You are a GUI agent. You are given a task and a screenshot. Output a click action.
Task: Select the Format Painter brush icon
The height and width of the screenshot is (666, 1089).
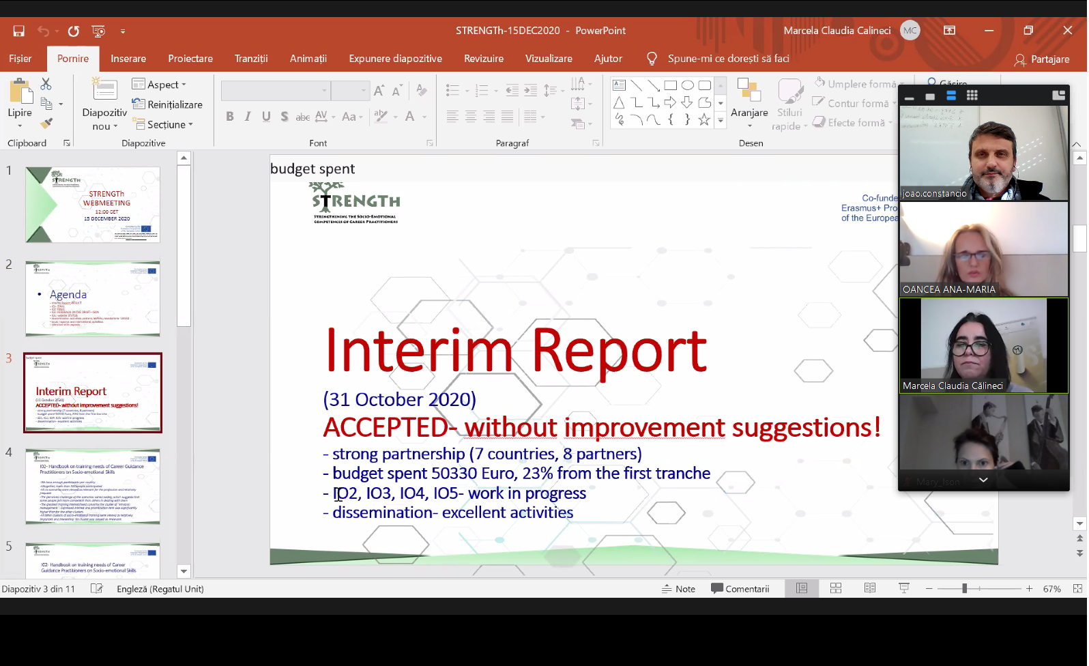[46, 124]
